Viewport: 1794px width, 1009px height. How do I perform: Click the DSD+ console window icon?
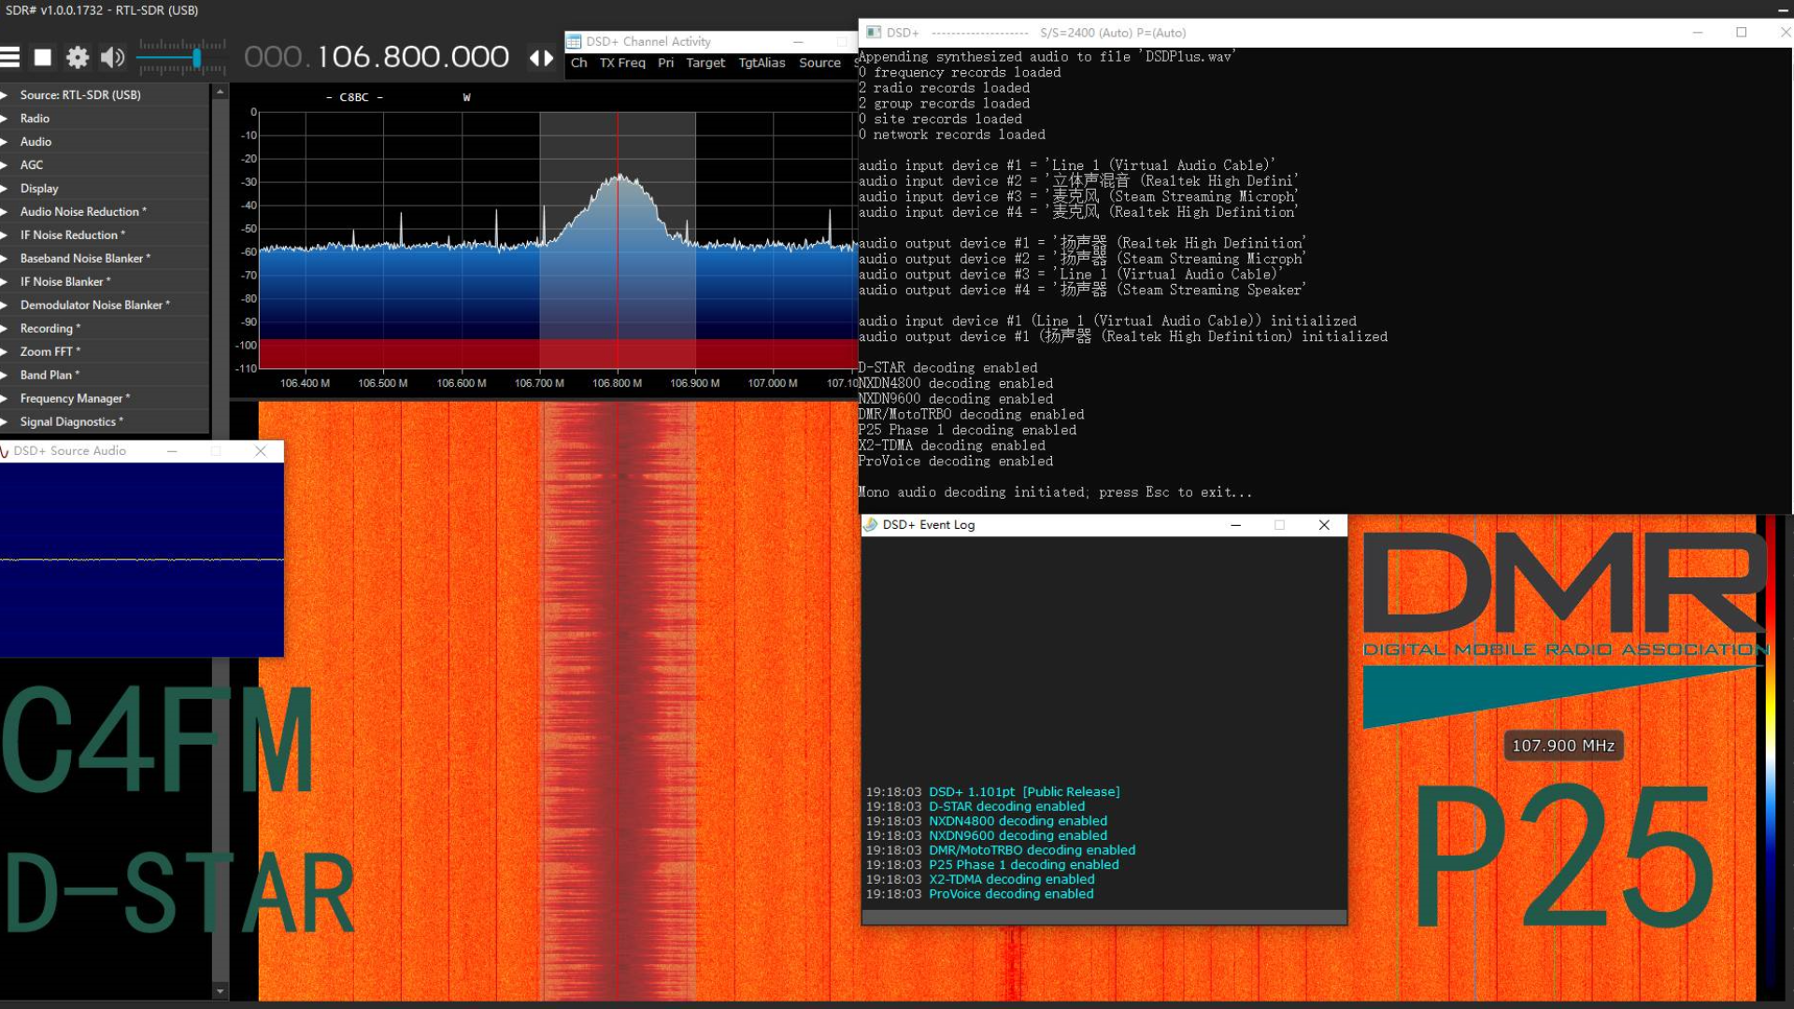[874, 32]
